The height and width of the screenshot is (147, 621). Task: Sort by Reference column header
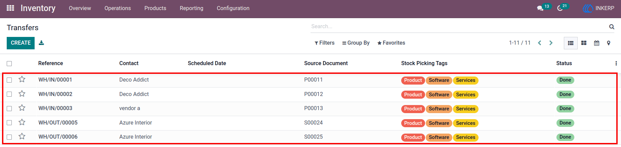51,63
